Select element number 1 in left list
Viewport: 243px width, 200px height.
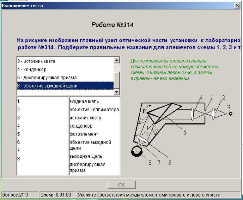click(x=42, y=101)
